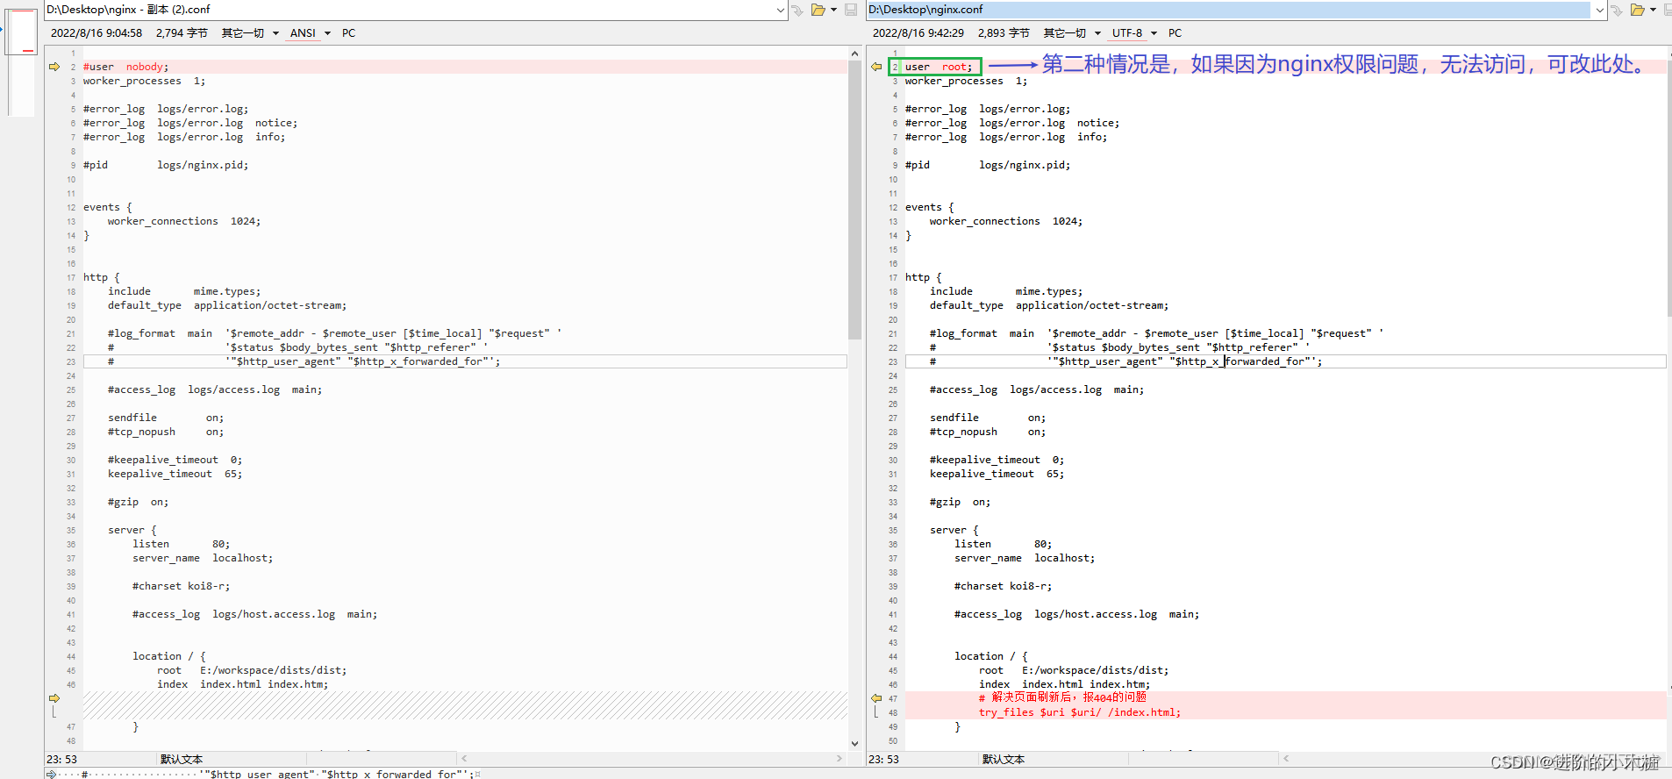Open left pane ANSI encoding menu

point(311,33)
